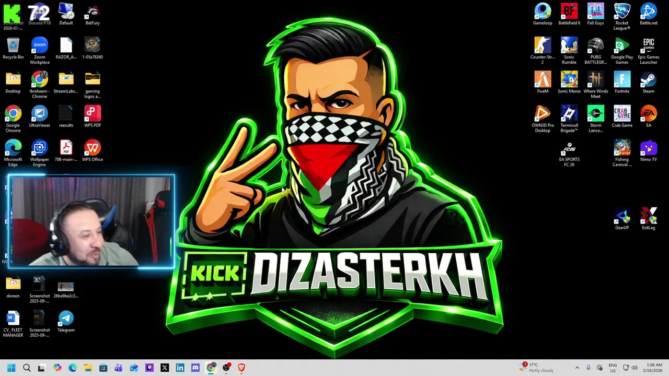
Task: Open Google Play Games shortcut
Action: tap(622, 51)
